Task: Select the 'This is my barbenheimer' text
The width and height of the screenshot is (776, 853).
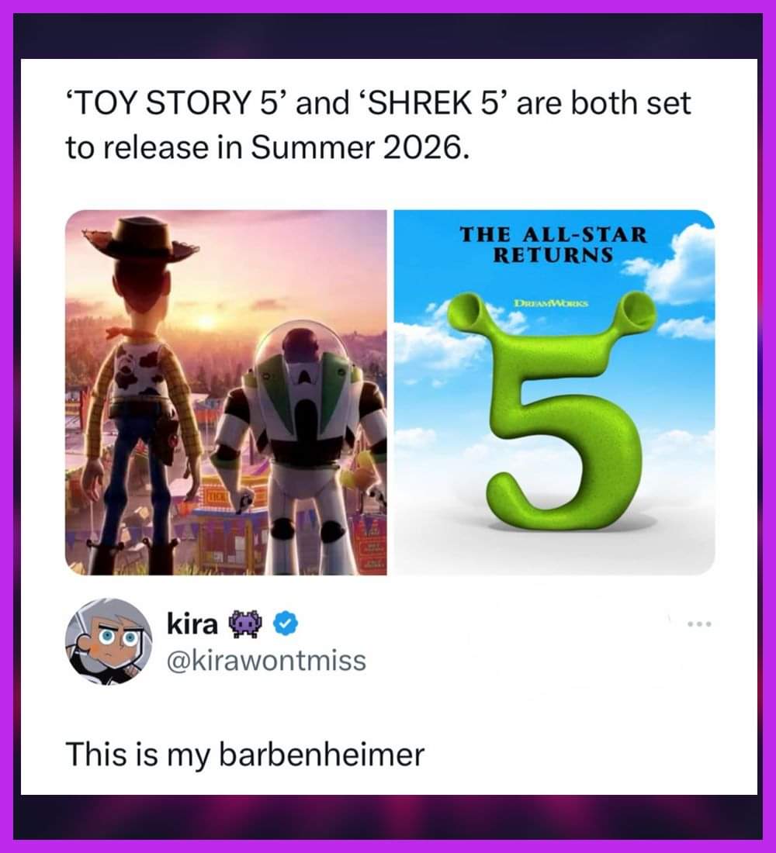Action: [x=245, y=755]
